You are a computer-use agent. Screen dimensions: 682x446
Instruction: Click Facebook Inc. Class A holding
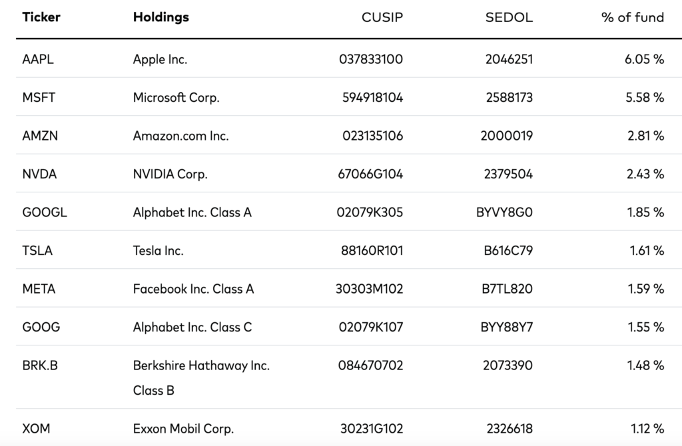pyautogui.click(x=193, y=290)
